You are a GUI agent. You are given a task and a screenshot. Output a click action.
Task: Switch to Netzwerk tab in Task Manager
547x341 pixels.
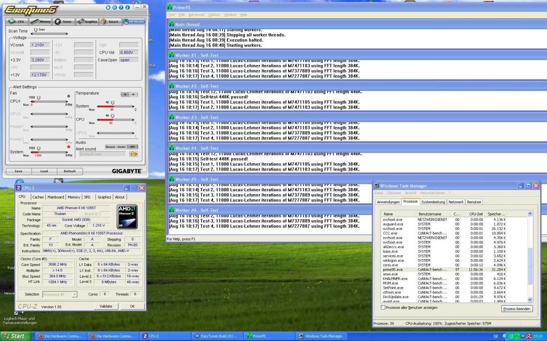click(x=456, y=202)
